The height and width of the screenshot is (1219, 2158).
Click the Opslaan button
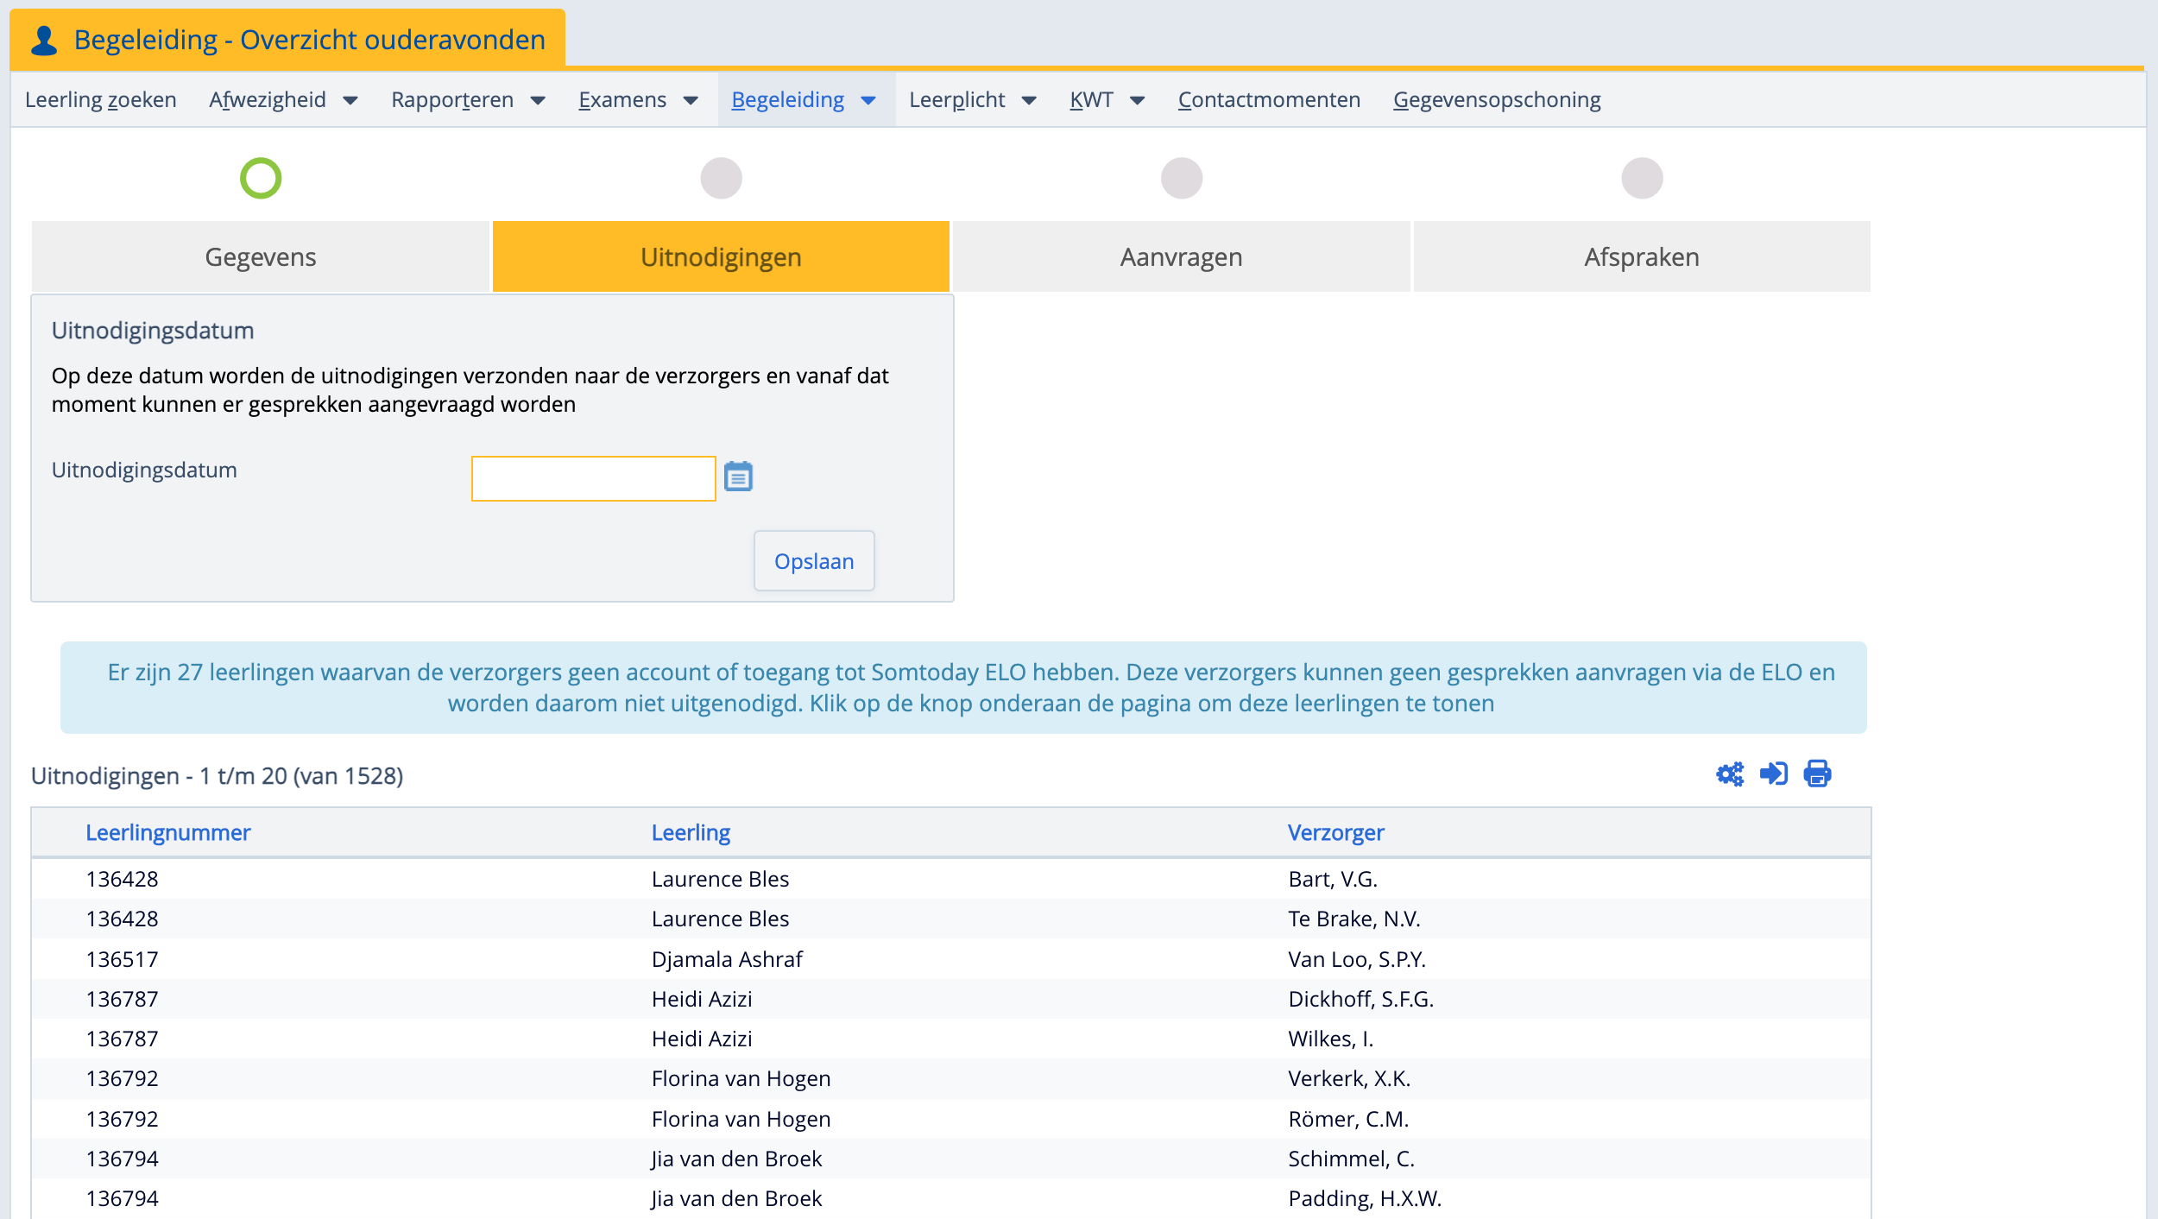click(814, 561)
